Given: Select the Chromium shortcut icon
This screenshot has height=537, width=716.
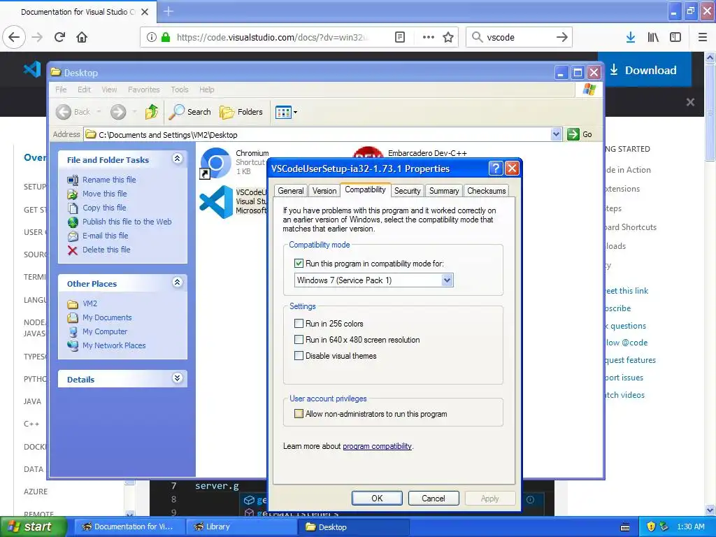Looking at the screenshot, I should (215, 162).
